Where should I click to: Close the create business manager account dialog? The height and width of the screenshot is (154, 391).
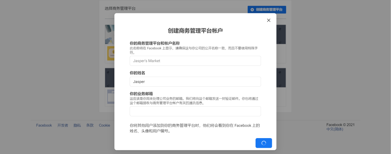pos(269,21)
